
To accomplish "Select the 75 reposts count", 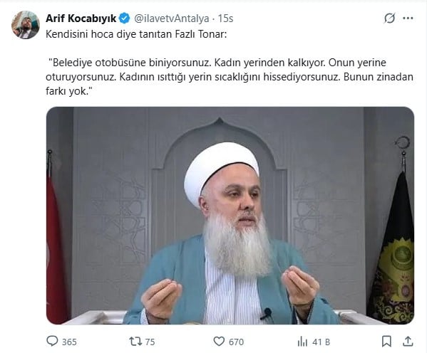I will [x=150, y=342].
